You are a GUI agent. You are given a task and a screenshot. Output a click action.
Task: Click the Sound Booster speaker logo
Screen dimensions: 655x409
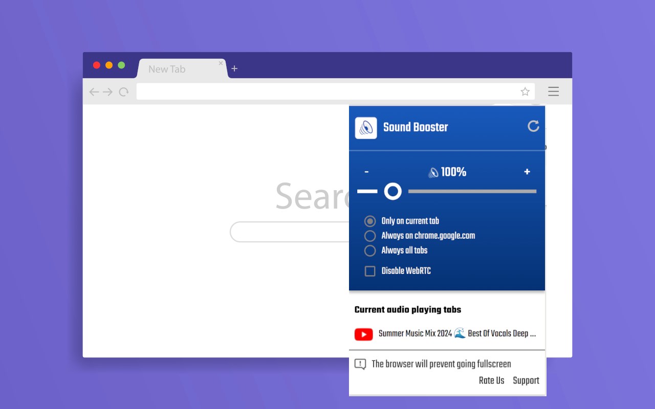pos(366,128)
